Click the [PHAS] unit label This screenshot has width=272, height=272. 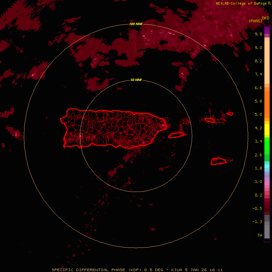tap(255, 21)
